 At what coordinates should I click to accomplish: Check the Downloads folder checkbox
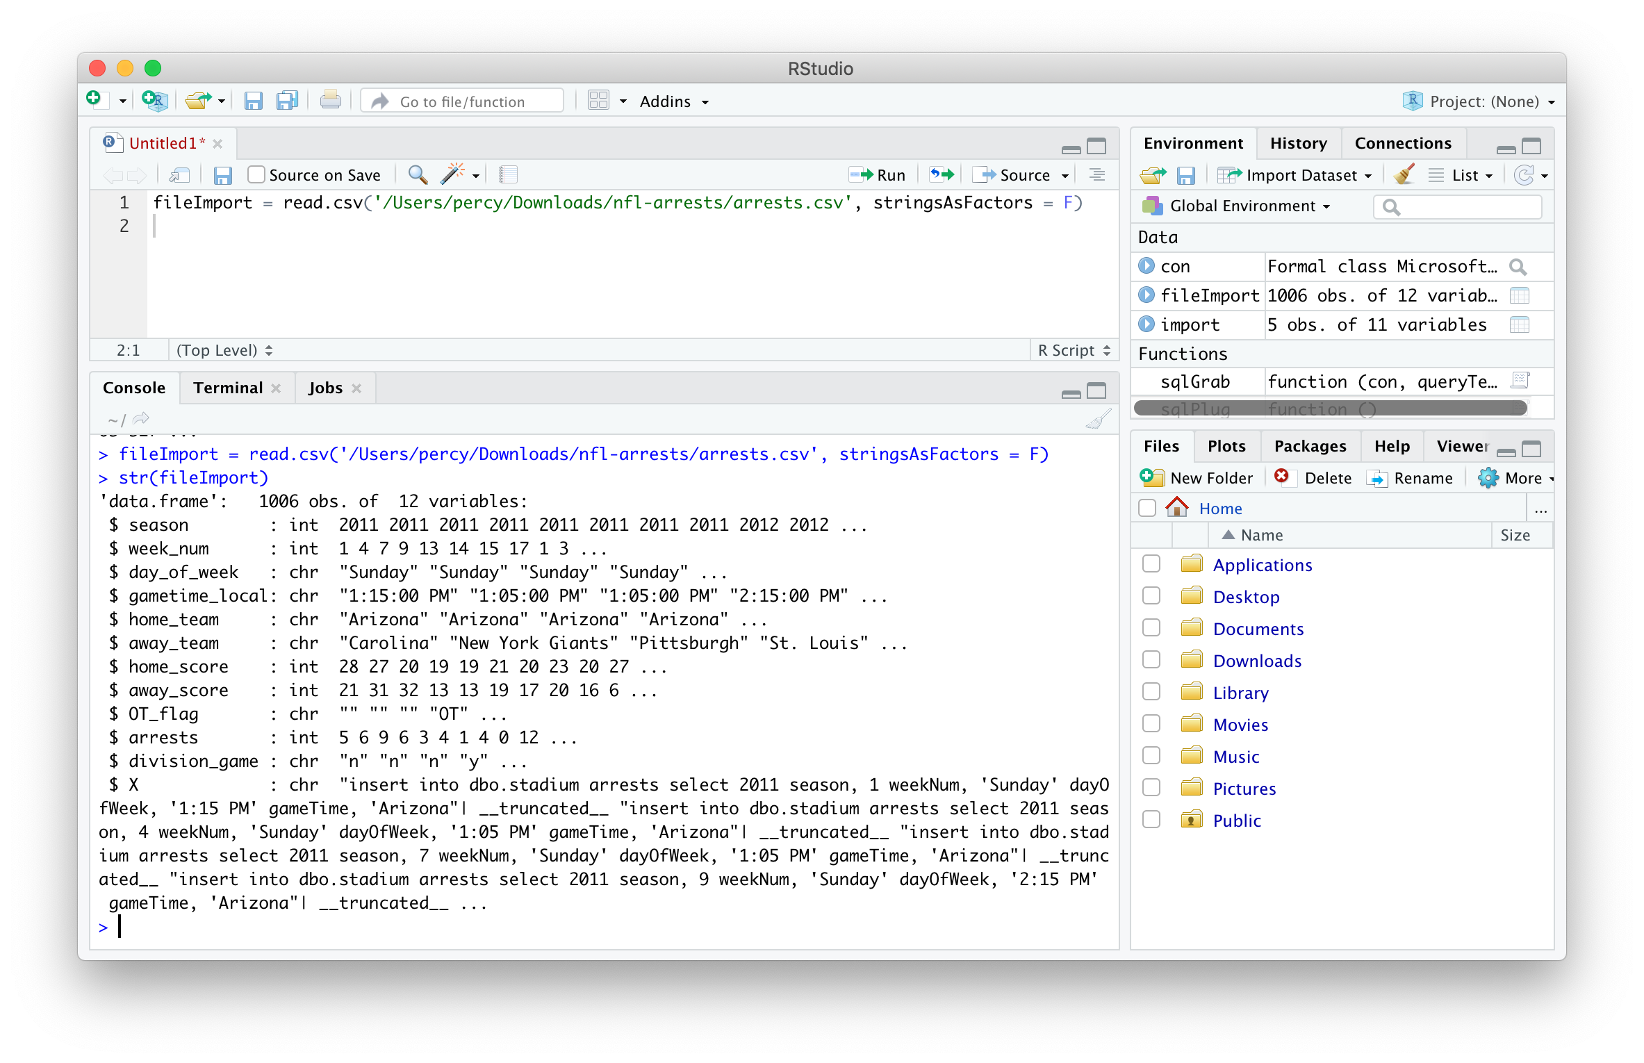click(1151, 660)
